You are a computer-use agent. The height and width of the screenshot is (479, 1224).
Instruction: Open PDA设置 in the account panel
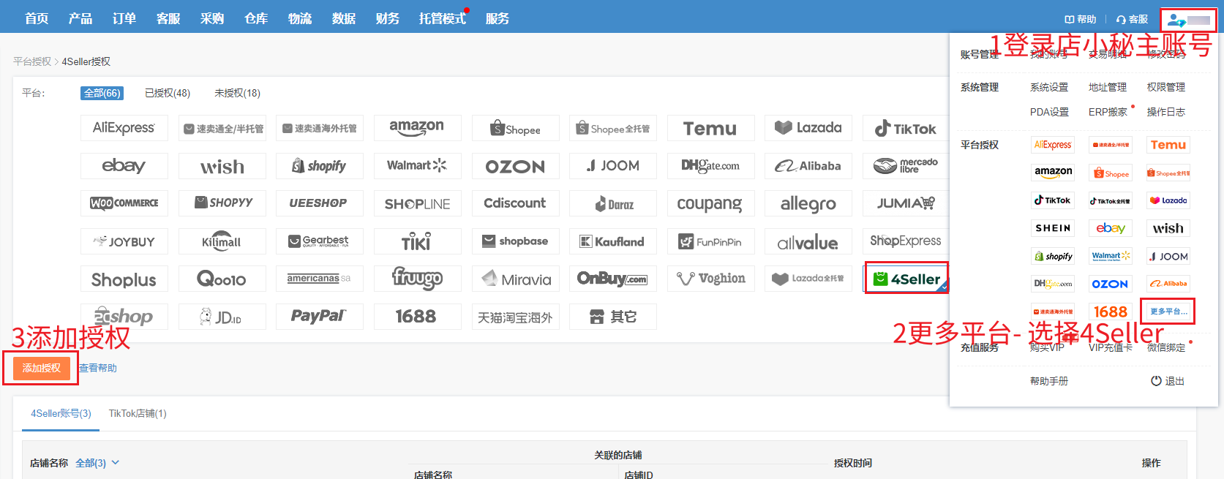1049,112
